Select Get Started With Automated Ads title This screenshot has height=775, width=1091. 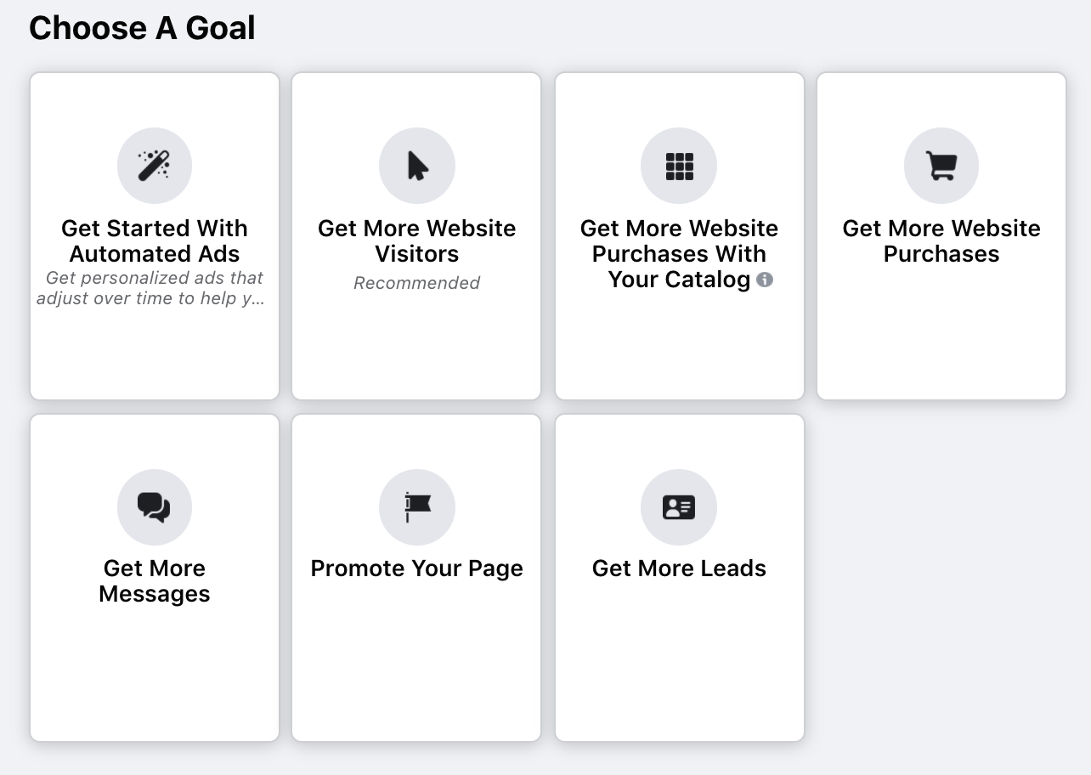pos(155,240)
